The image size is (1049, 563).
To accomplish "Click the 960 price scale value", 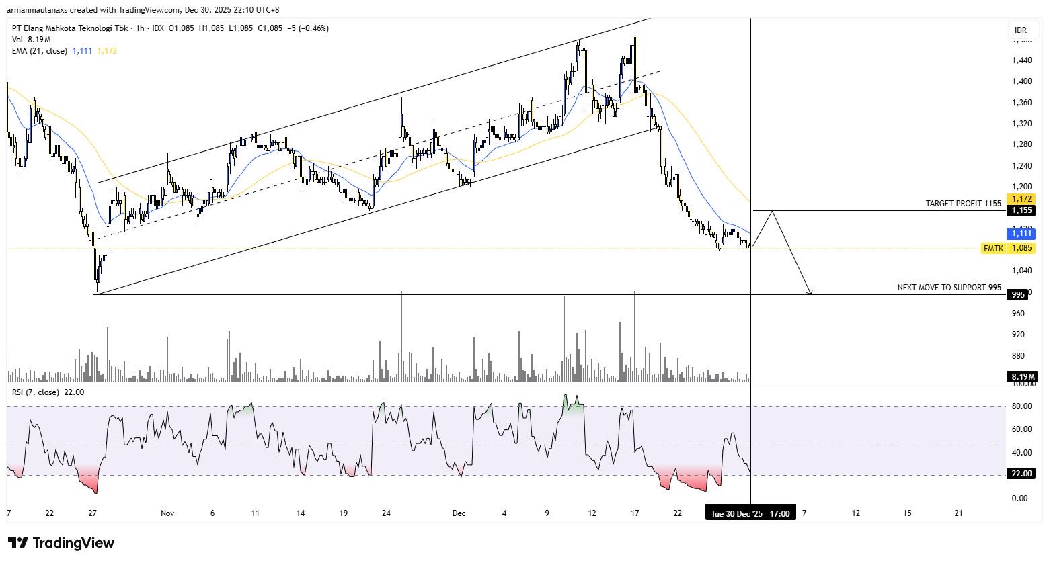I will click(x=1018, y=314).
